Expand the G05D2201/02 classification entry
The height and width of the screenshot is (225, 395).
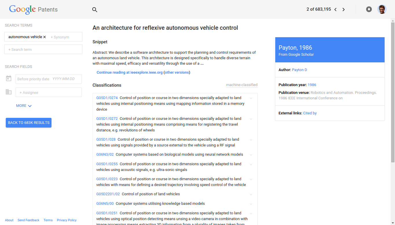[x=251, y=194]
